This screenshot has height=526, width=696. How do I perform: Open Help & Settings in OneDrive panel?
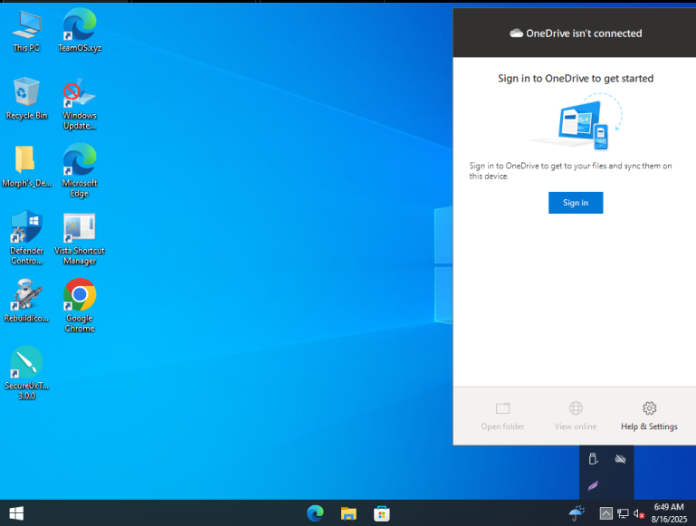pos(649,416)
